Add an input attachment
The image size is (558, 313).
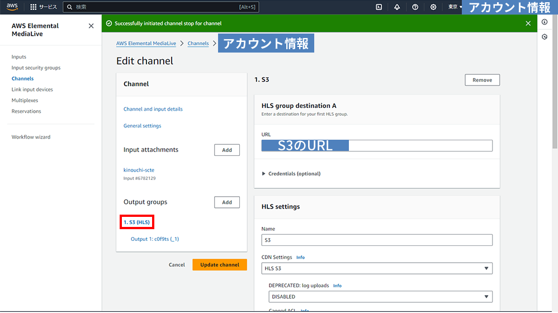pos(227,150)
